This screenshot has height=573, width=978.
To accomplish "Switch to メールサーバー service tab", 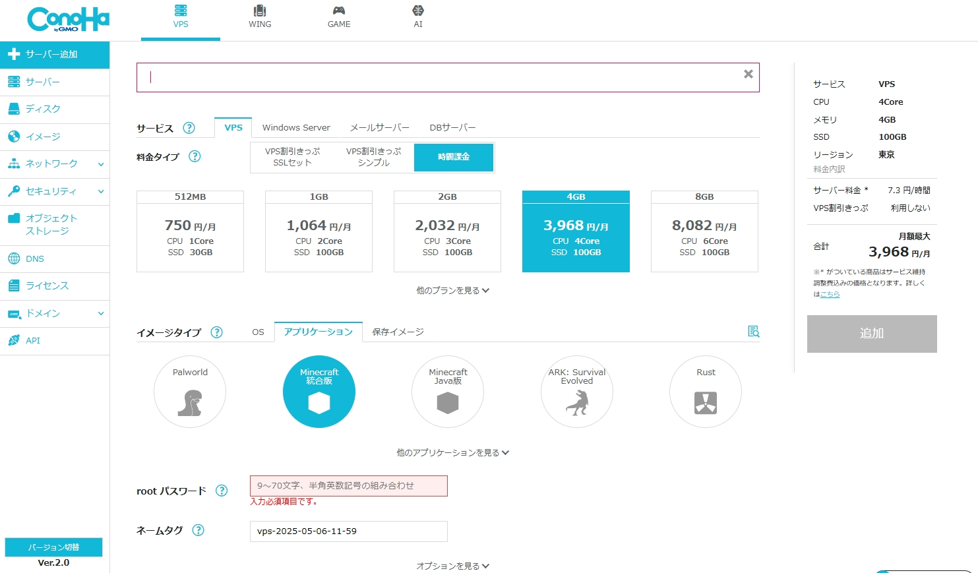I will pos(379,127).
